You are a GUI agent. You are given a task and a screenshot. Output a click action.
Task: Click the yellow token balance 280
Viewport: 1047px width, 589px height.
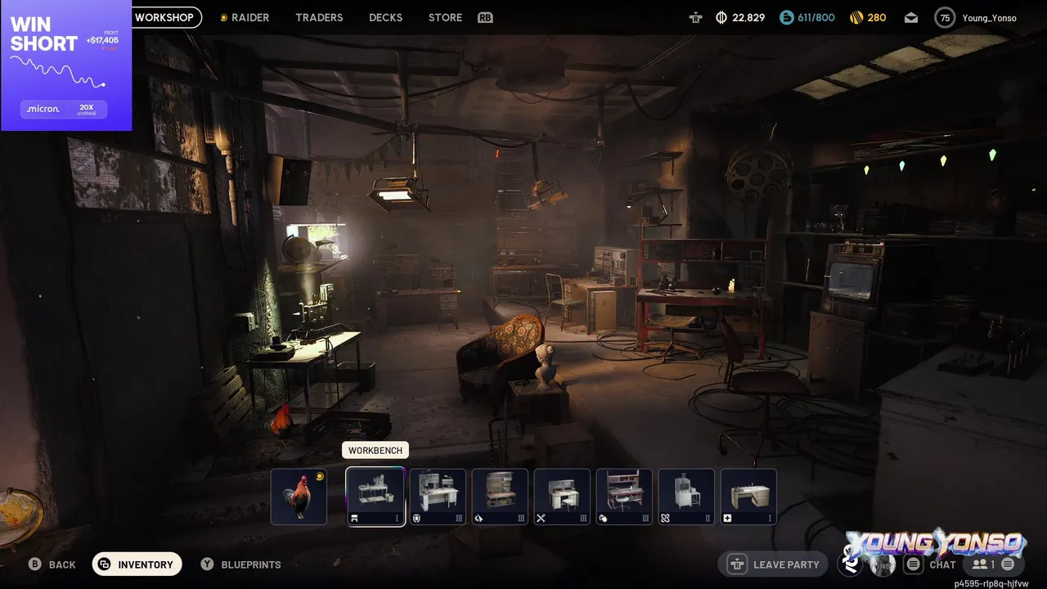click(x=868, y=17)
